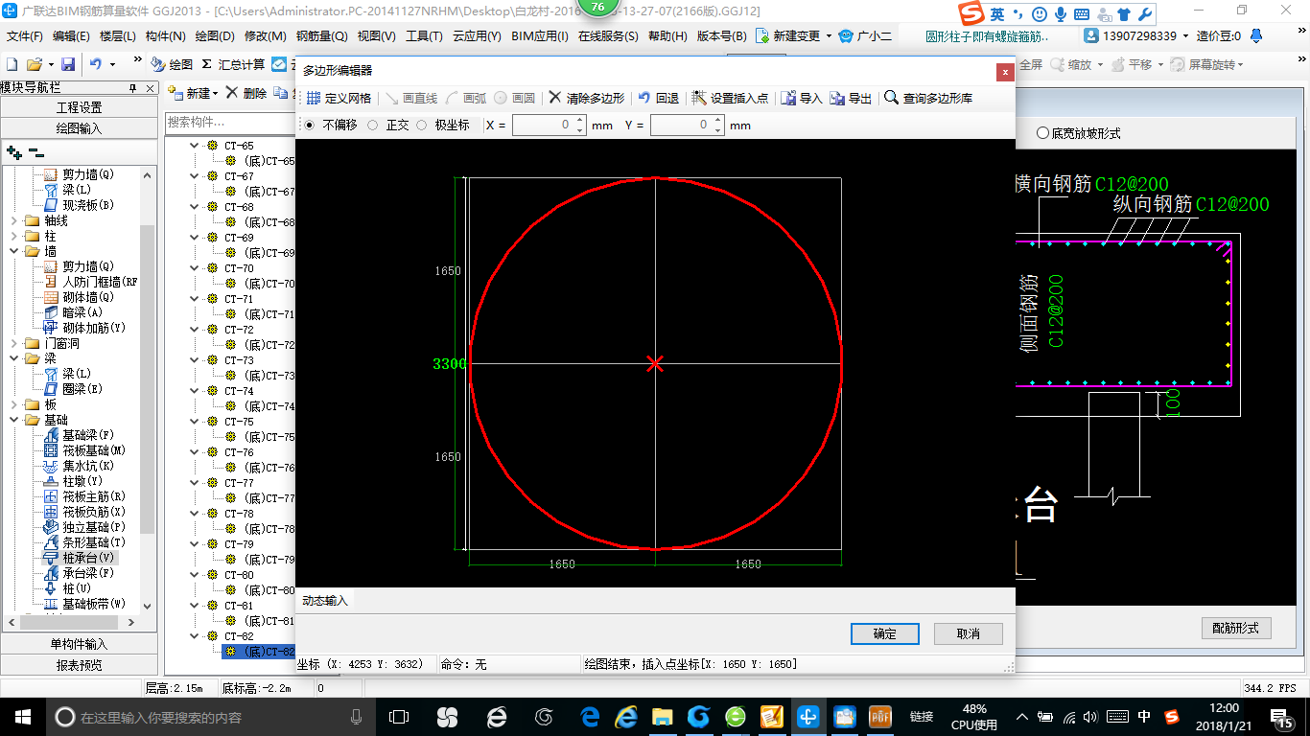This screenshot has width=1310, height=736.
Task: Select the 极坐标 radio button
Action: pos(421,126)
